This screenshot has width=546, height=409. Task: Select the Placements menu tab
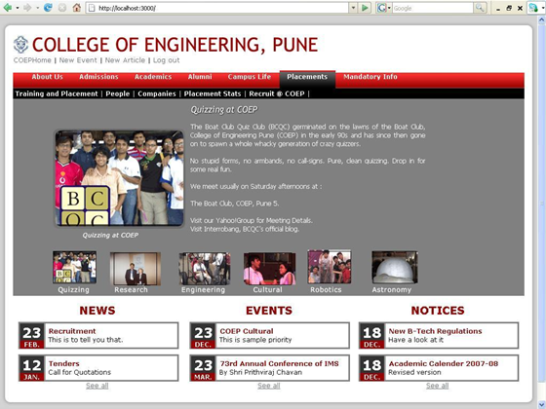pyautogui.click(x=307, y=78)
